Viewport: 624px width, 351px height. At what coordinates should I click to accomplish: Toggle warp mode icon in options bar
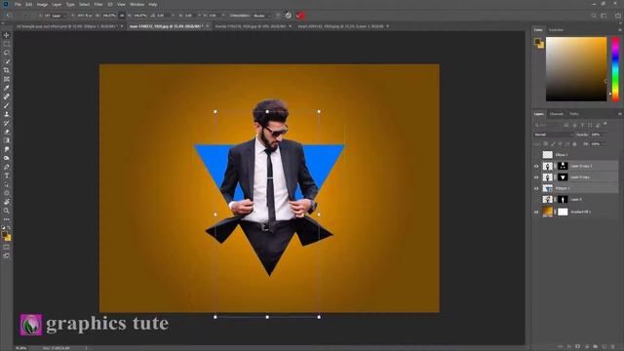278,16
